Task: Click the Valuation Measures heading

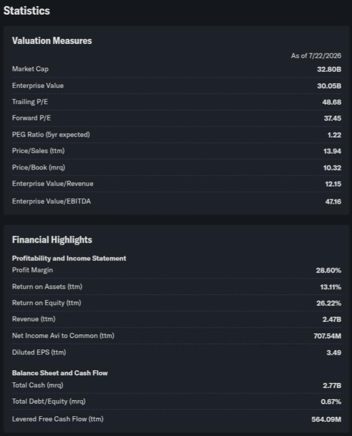Action: (x=52, y=41)
